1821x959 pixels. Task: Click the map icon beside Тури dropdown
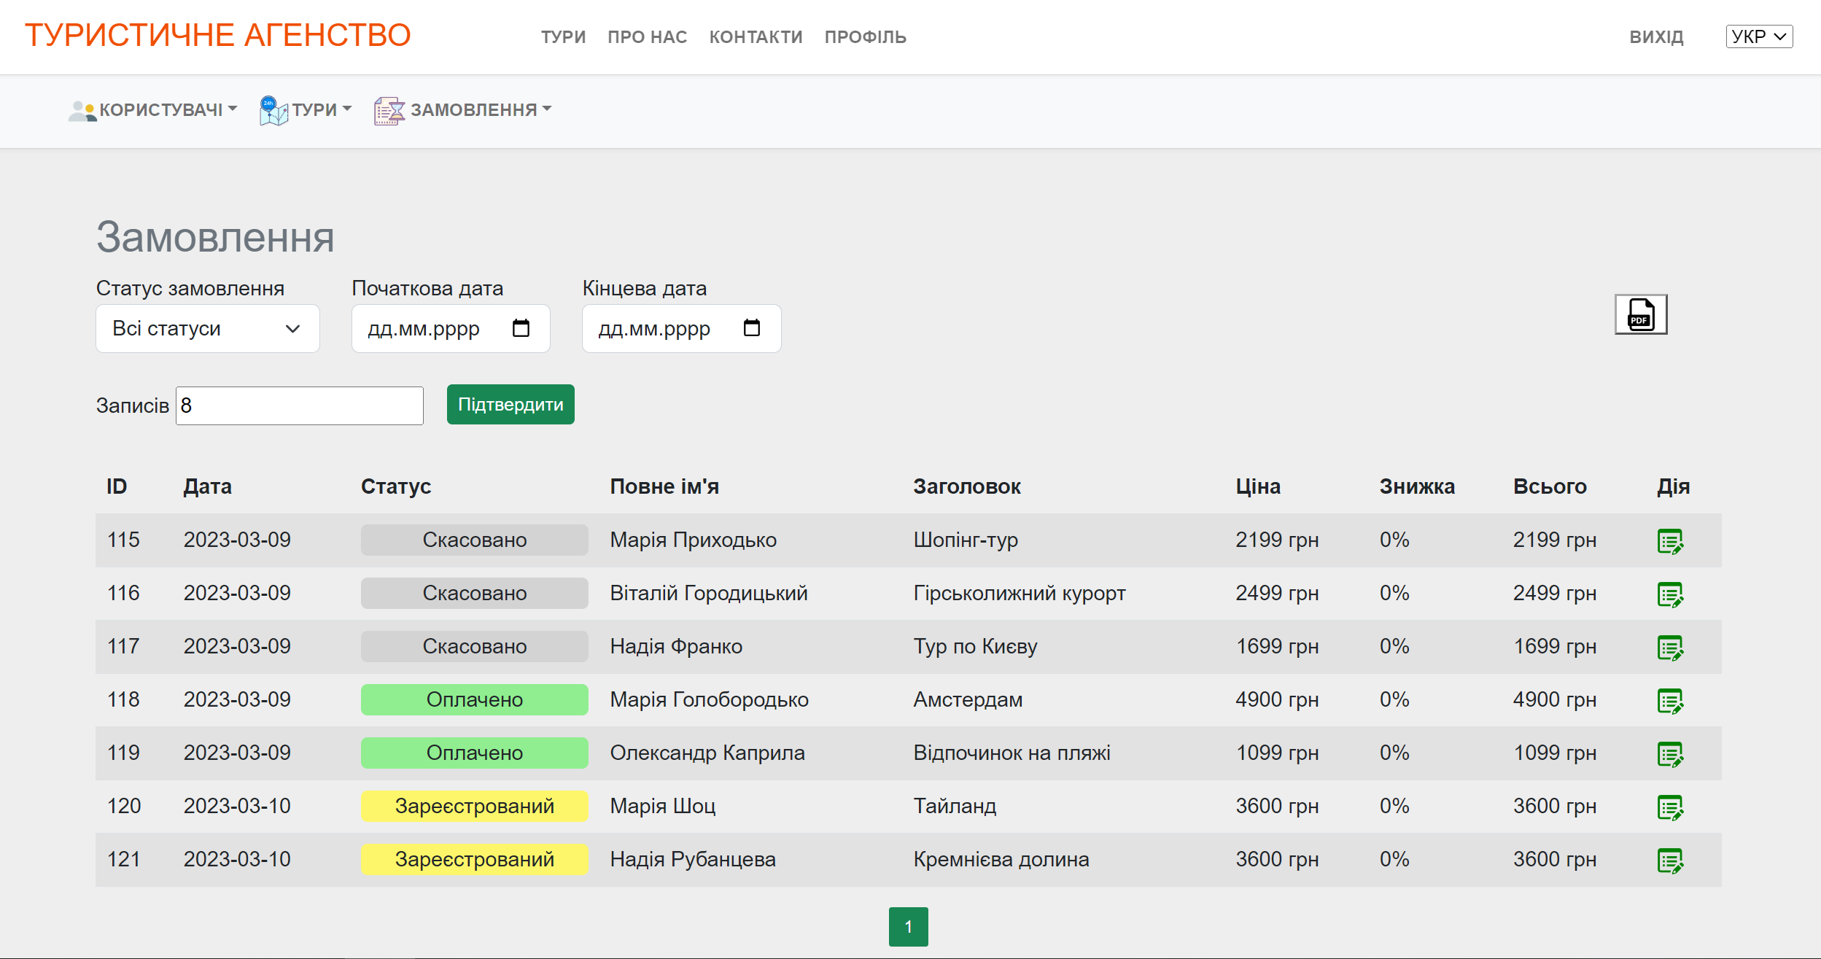pyautogui.click(x=273, y=111)
